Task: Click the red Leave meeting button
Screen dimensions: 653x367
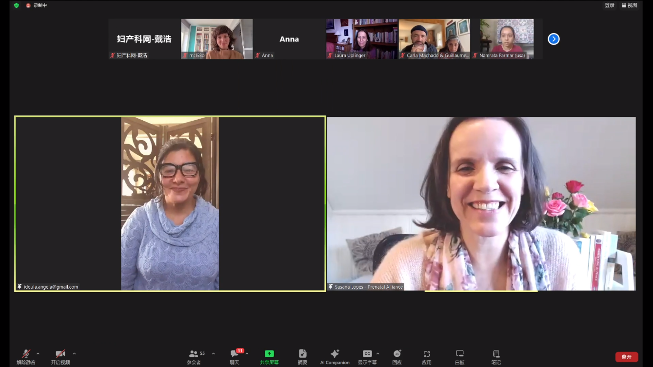Action: [x=627, y=357]
